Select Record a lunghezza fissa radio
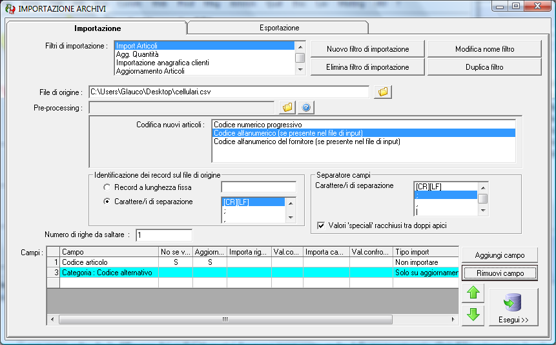Screen dimensions: 556x345 click(107, 187)
